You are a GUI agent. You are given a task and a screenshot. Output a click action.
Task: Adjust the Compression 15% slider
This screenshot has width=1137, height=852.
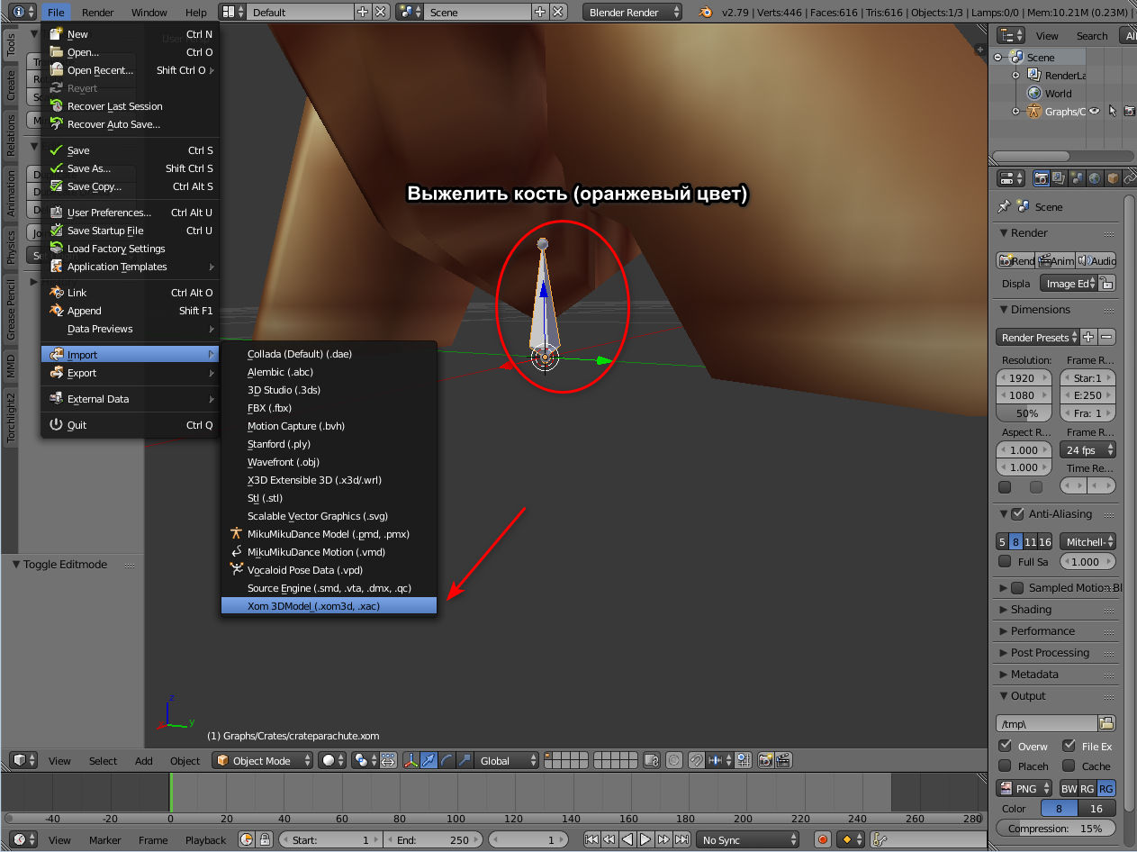click(1056, 828)
